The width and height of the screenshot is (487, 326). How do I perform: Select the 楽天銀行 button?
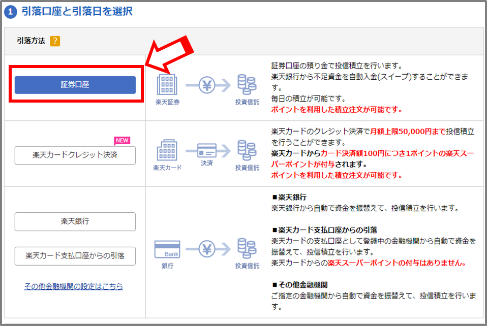[x=75, y=221]
